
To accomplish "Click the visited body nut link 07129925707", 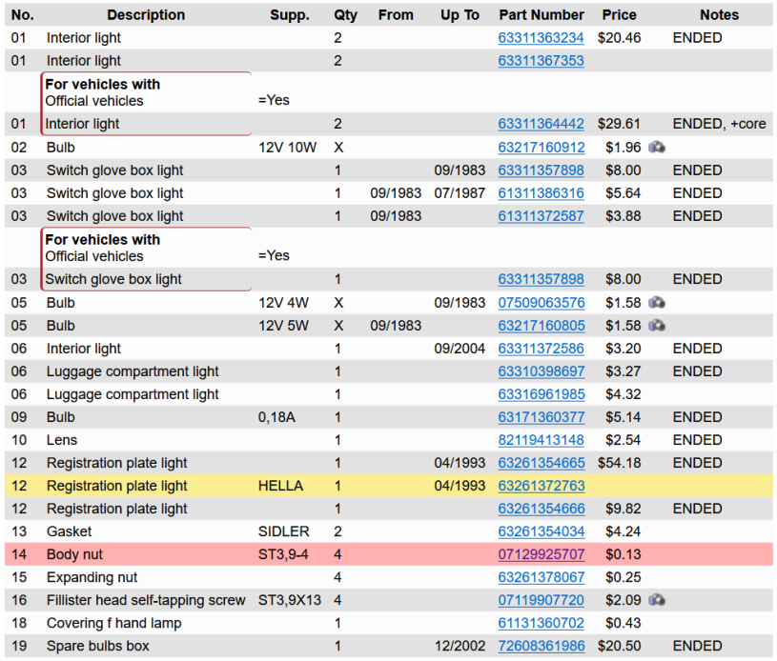I will [x=541, y=554].
